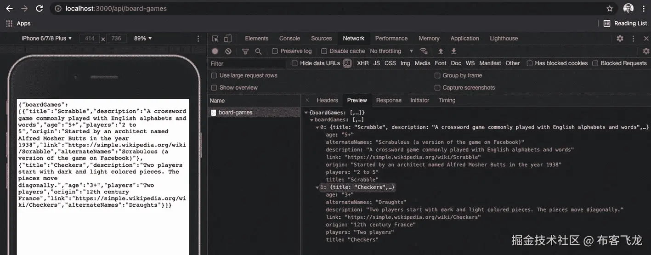
Task: Show the Headers tab
Action: 327,100
